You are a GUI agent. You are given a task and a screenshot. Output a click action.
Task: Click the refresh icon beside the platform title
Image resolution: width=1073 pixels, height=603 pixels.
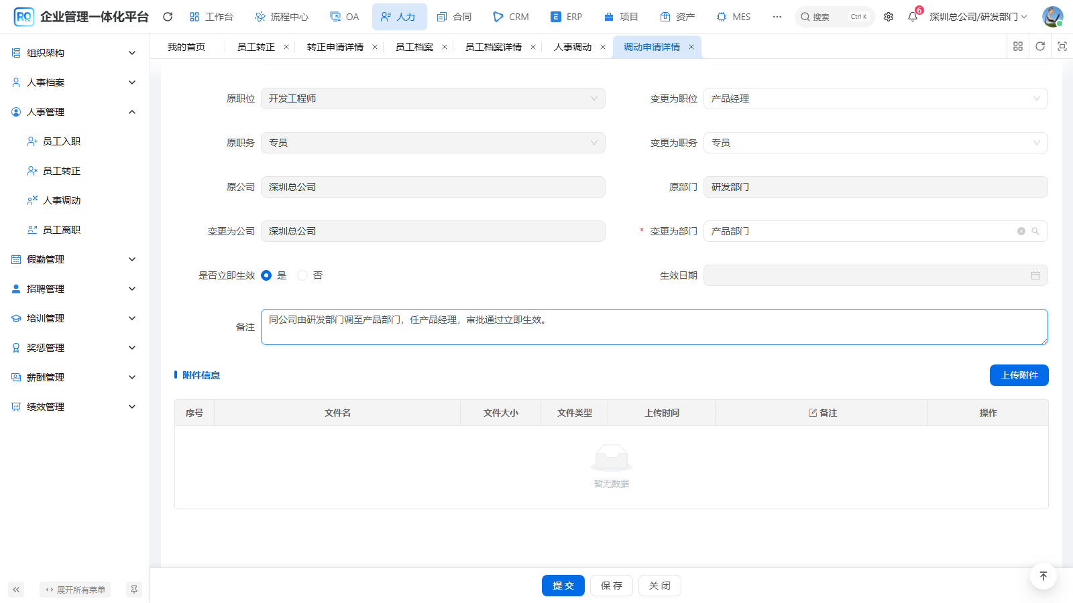click(168, 17)
